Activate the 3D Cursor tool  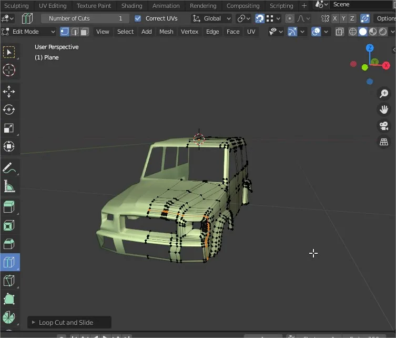(x=9, y=70)
